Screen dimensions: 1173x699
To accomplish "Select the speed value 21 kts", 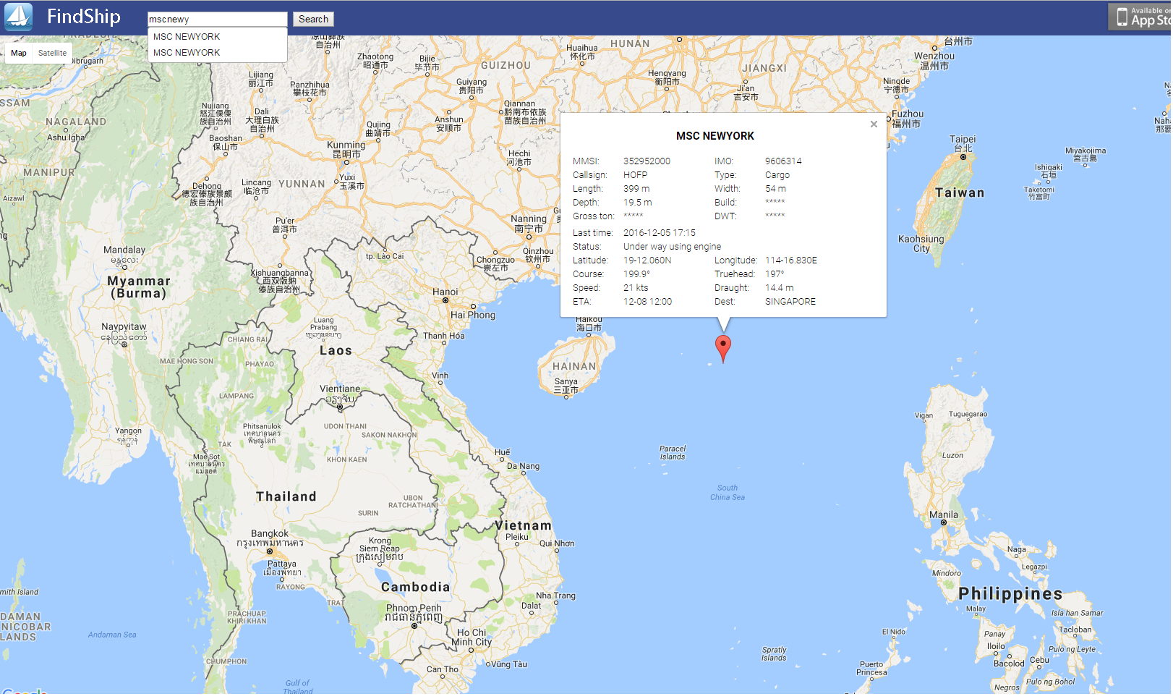I will pos(636,288).
